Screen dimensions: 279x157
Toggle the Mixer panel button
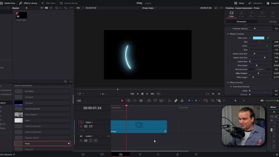pos(239,3)
